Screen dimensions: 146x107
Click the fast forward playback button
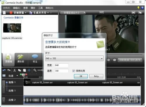109,60
